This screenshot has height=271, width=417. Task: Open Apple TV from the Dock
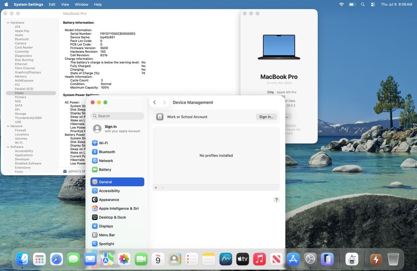[x=243, y=259]
